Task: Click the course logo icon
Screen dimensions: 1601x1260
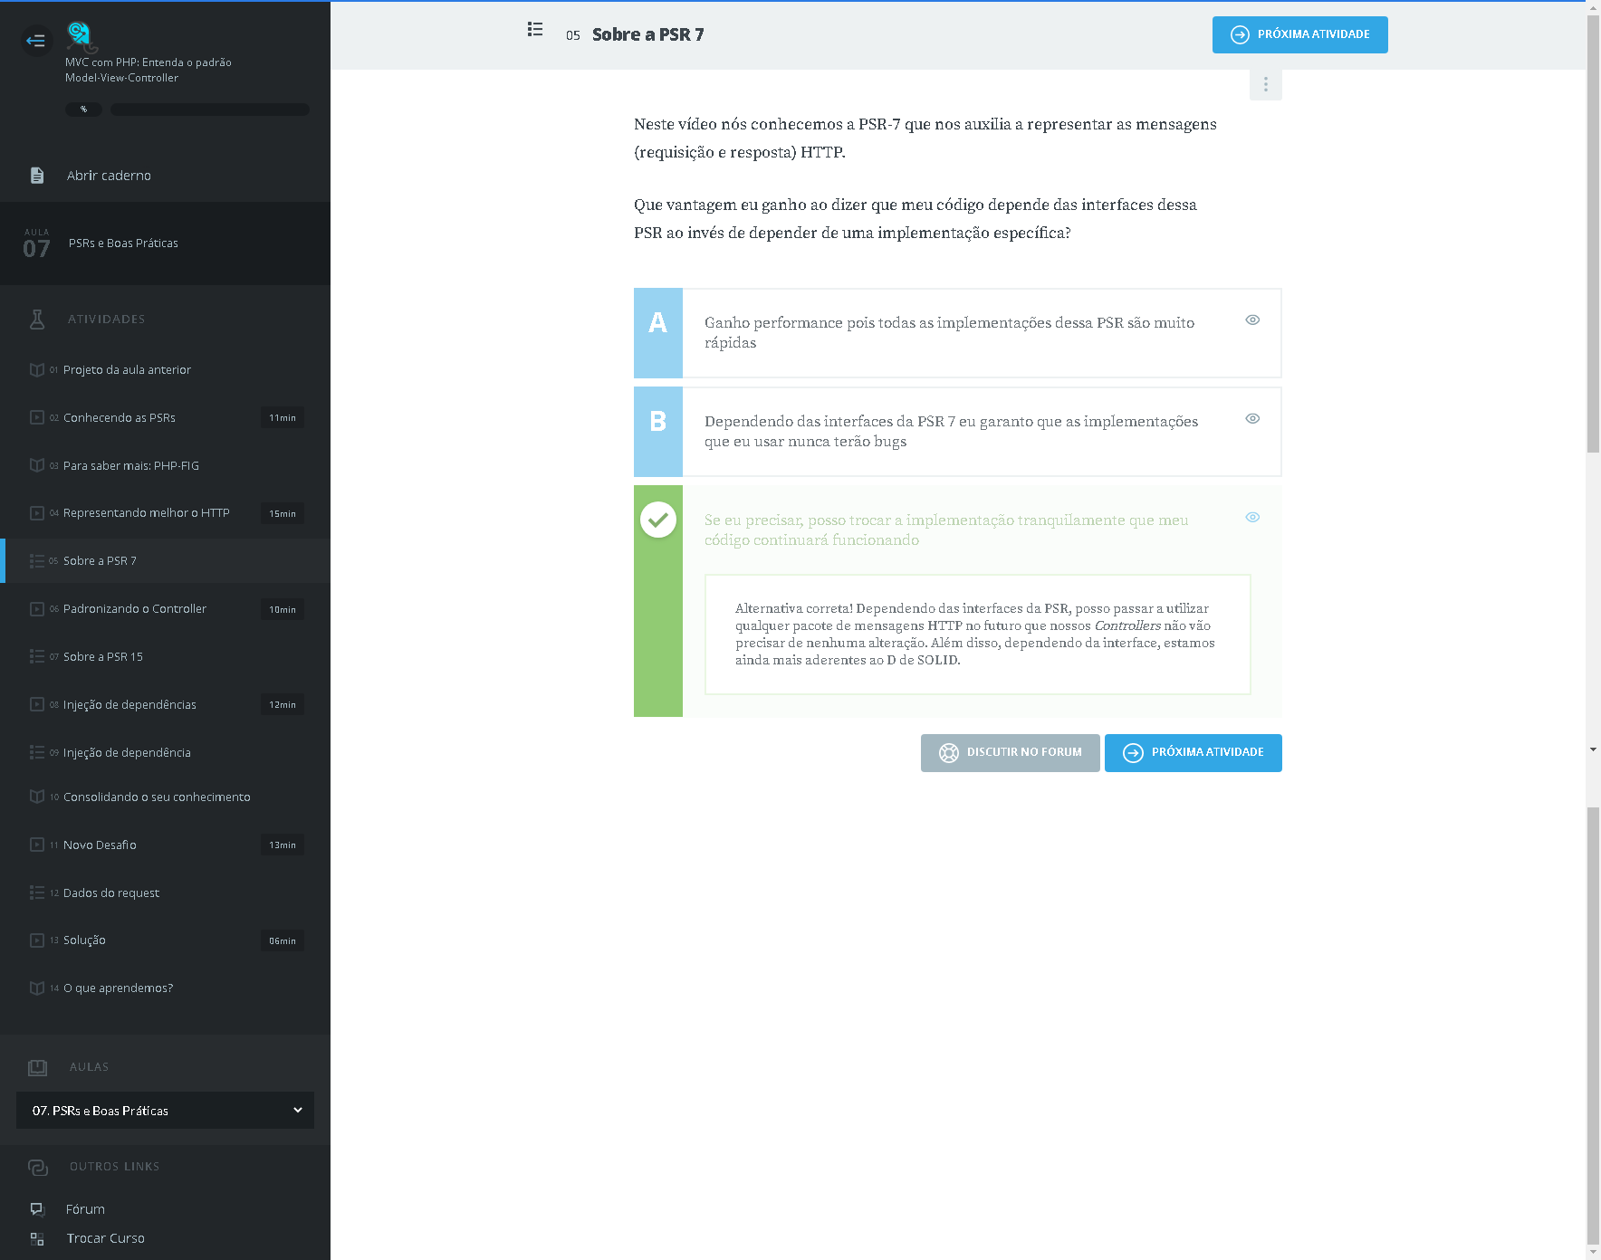Action: (81, 36)
